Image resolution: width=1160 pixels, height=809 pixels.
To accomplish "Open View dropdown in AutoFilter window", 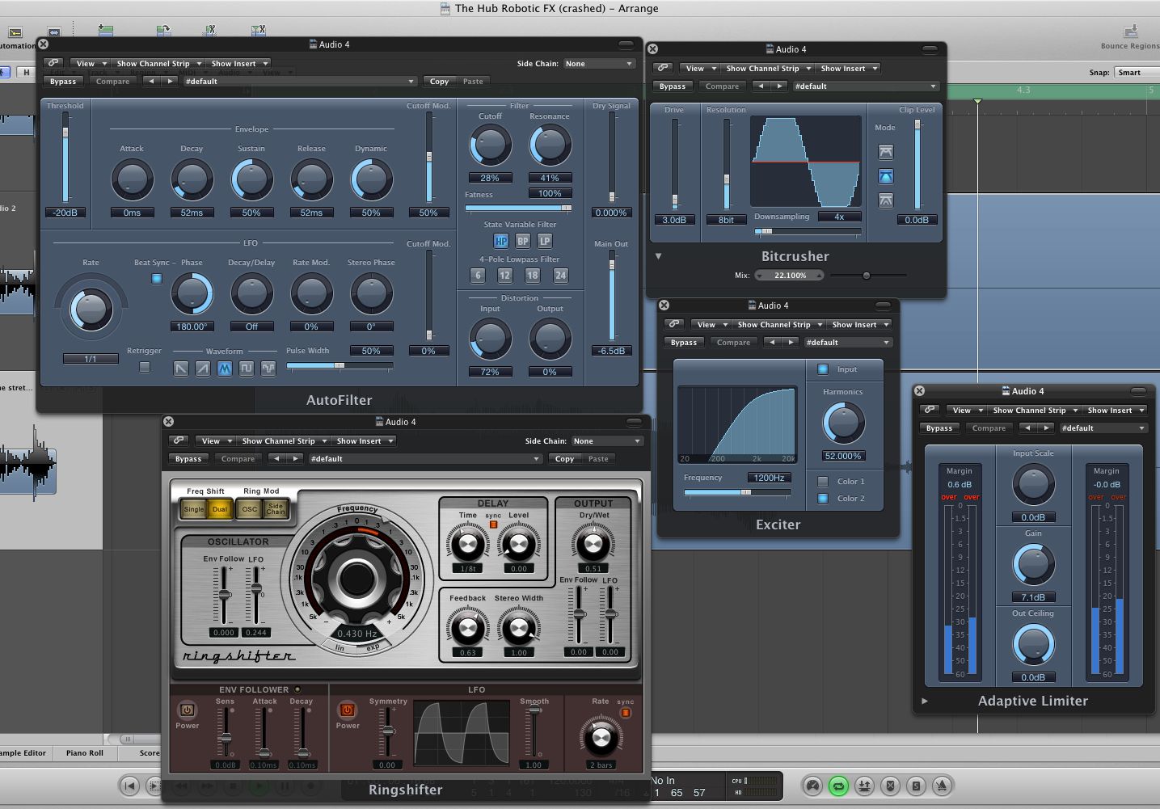I will [90, 63].
